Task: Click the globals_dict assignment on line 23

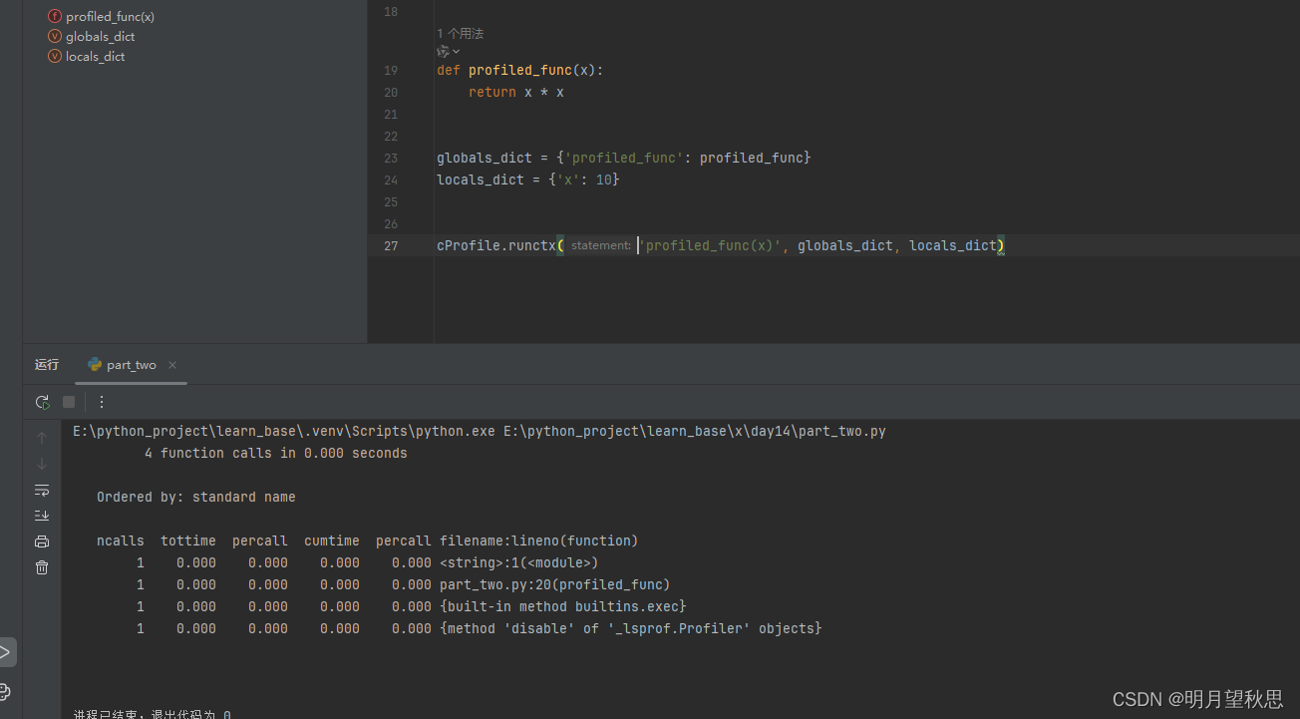Action: [624, 159]
